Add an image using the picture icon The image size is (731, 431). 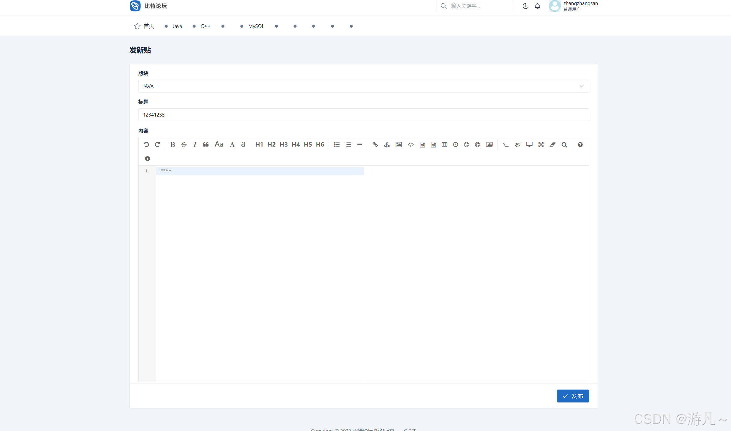coord(398,144)
